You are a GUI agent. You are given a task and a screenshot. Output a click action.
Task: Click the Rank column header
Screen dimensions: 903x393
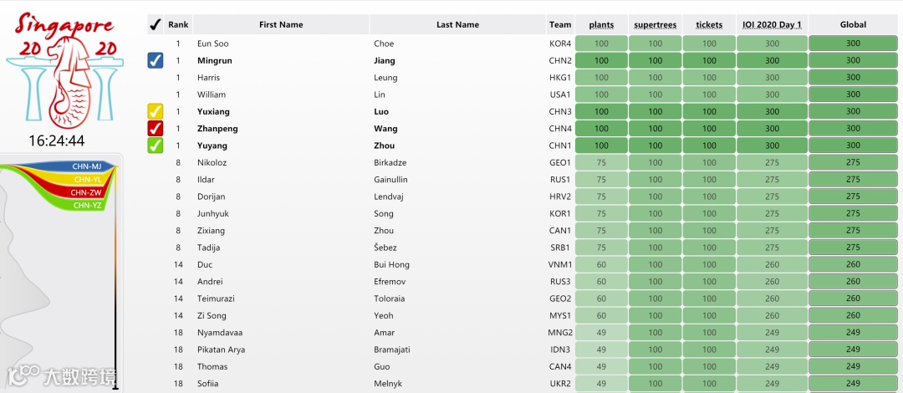pos(178,25)
